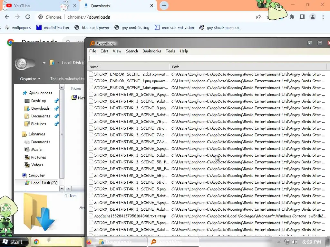Image resolution: width=330 pixels, height=247 pixels.
Task: Open the Windows start button
Action: tap(14, 242)
